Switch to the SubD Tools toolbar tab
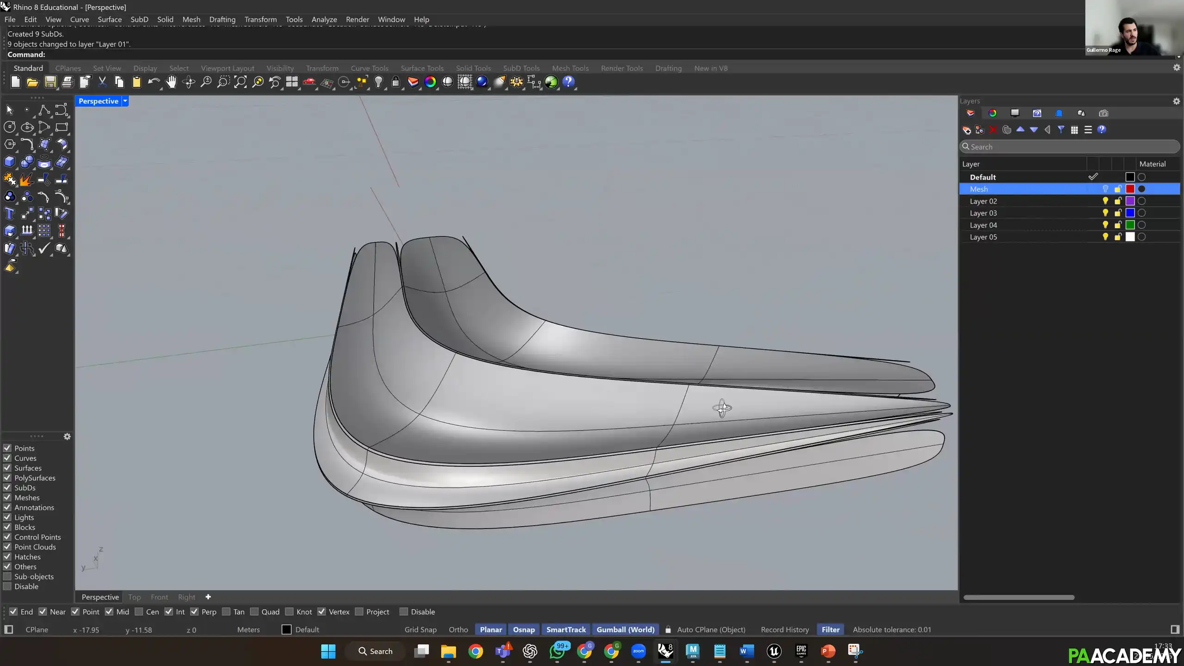1184x666 pixels. [x=521, y=68]
